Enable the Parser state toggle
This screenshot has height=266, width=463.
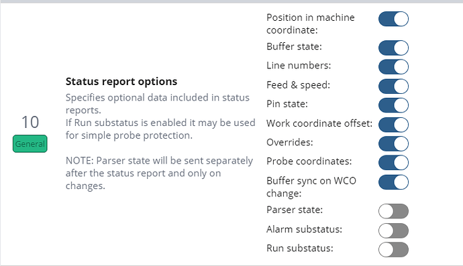tap(393, 211)
